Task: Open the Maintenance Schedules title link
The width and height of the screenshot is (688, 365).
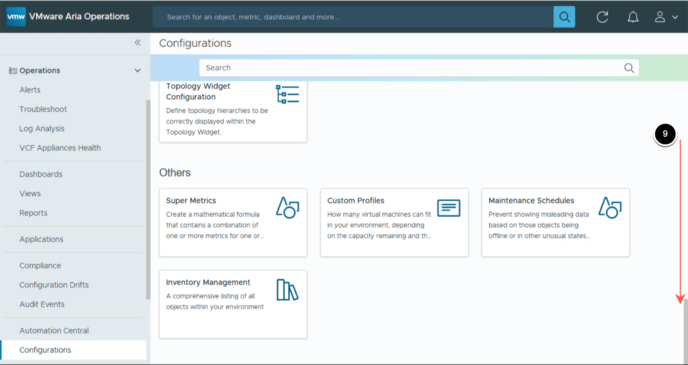Action: coord(531,201)
